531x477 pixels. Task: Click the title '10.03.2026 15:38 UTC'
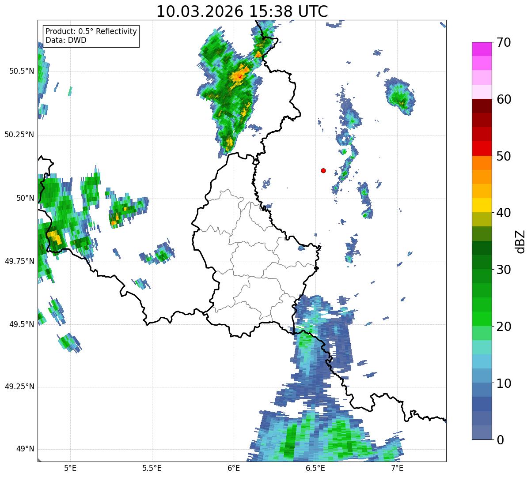point(242,11)
